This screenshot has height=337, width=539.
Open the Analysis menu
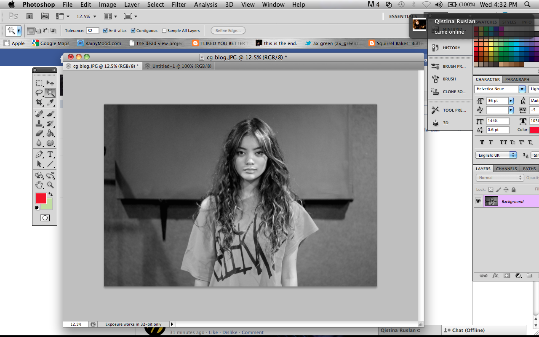(x=205, y=5)
